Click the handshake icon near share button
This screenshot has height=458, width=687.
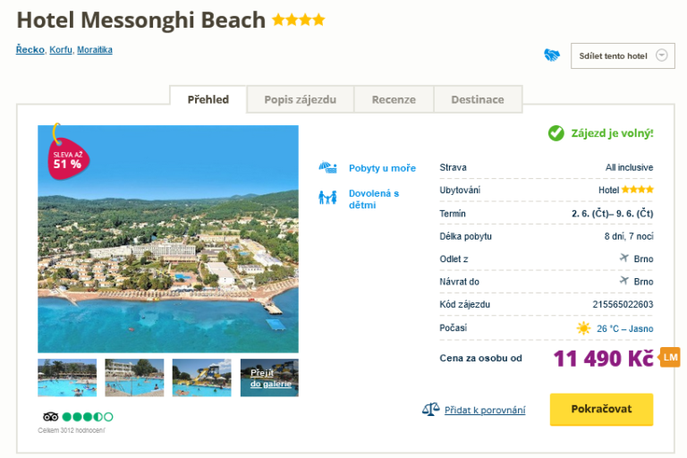(552, 55)
